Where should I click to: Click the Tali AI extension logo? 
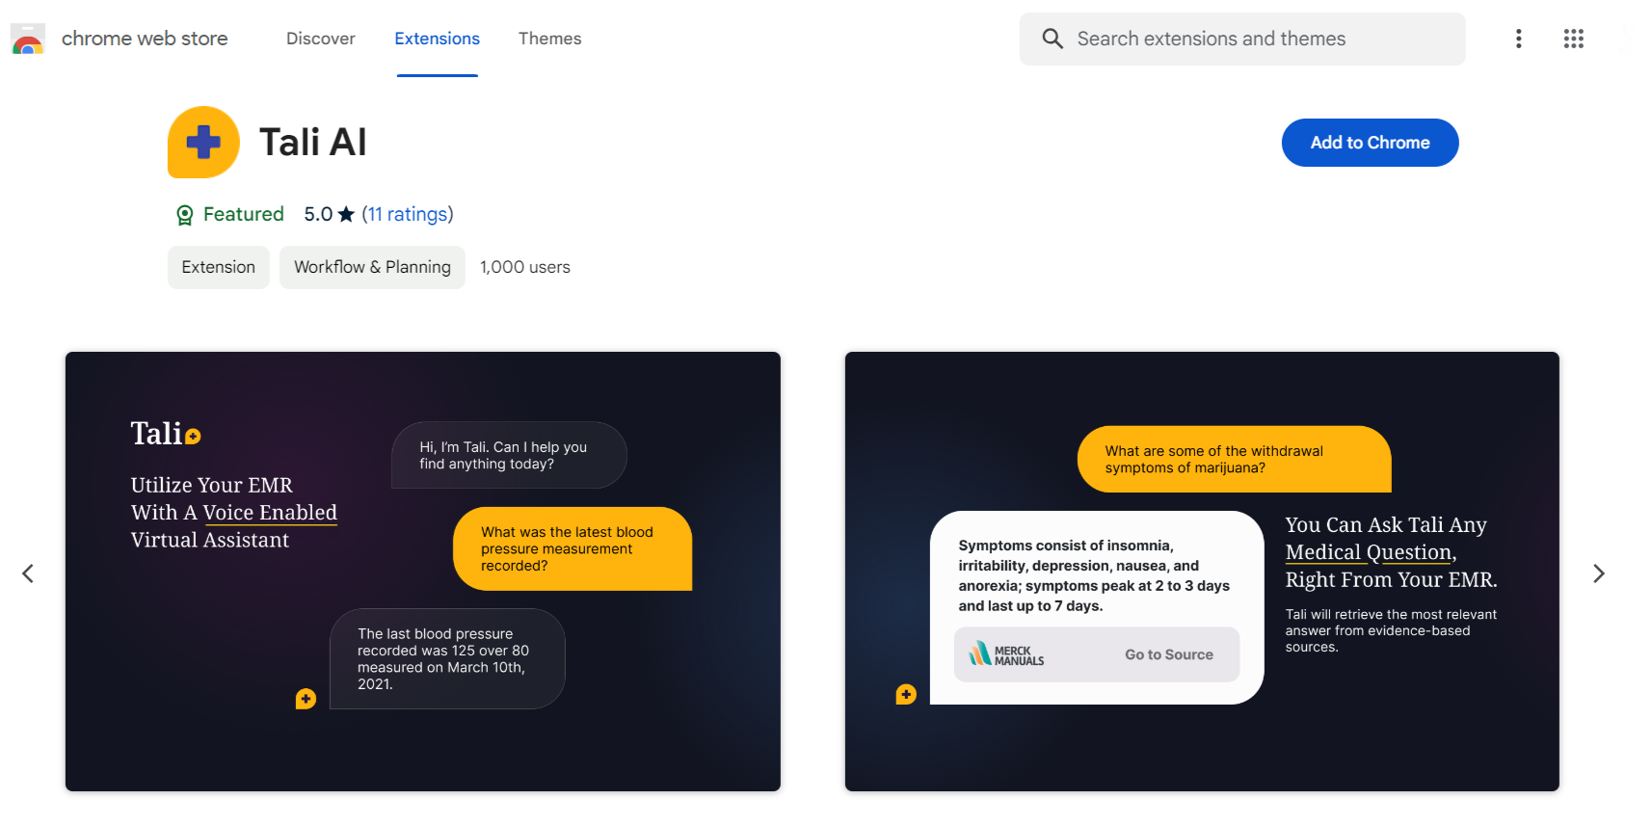pos(203,142)
